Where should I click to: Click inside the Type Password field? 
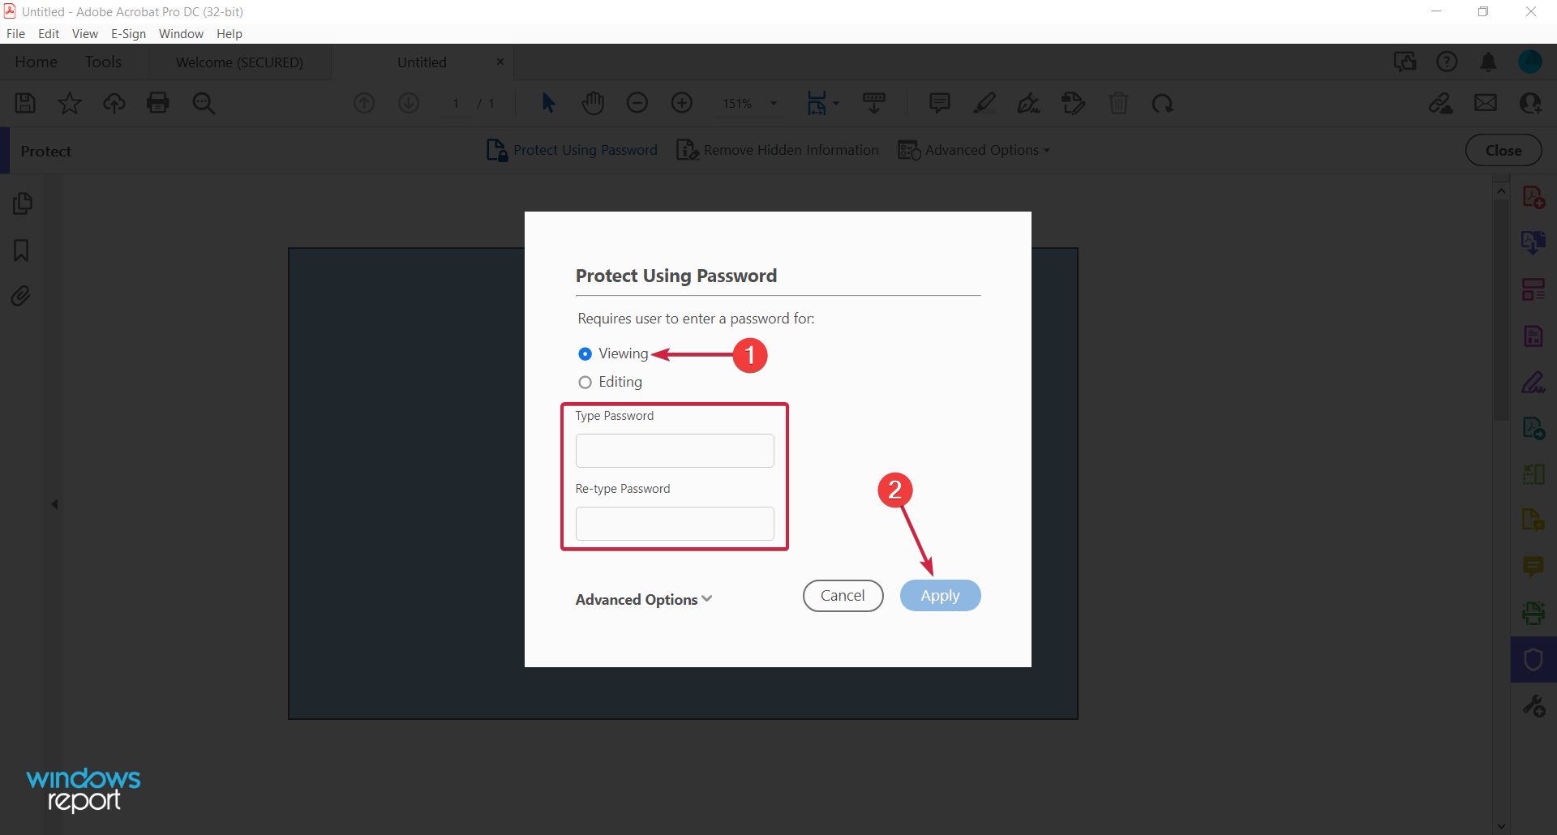pos(674,450)
